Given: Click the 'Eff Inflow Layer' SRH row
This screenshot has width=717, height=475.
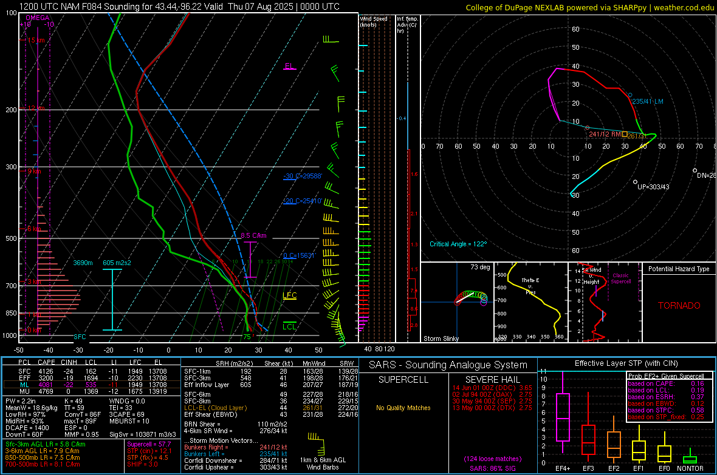Looking at the screenshot, I should pos(270,385).
